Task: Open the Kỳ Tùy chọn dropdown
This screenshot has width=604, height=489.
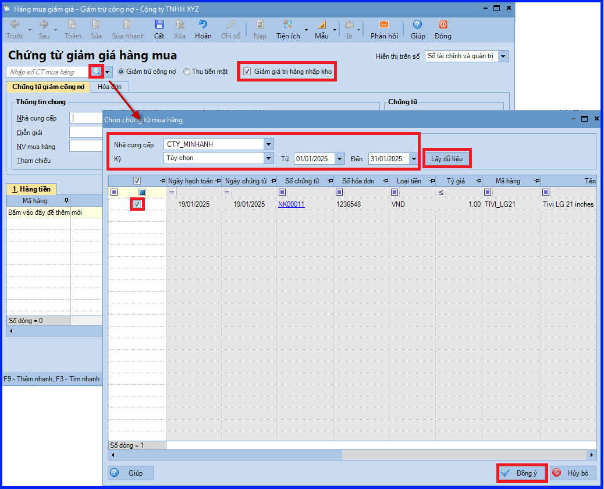Action: (x=268, y=158)
